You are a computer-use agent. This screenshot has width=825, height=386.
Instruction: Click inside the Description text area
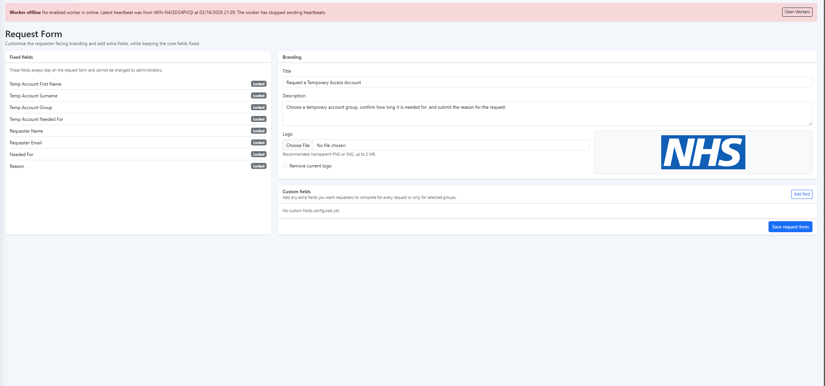(547, 114)
